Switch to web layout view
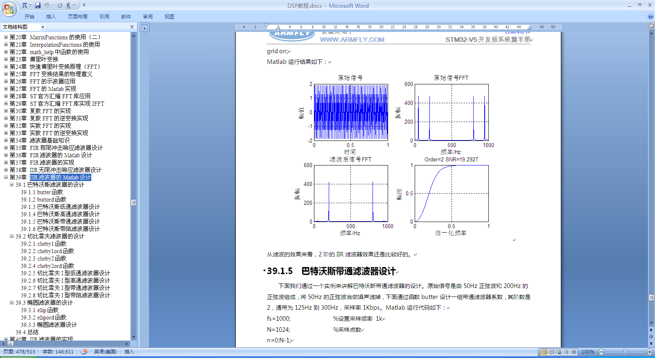This screenshot has height=358, width=655. click(559, 352)
